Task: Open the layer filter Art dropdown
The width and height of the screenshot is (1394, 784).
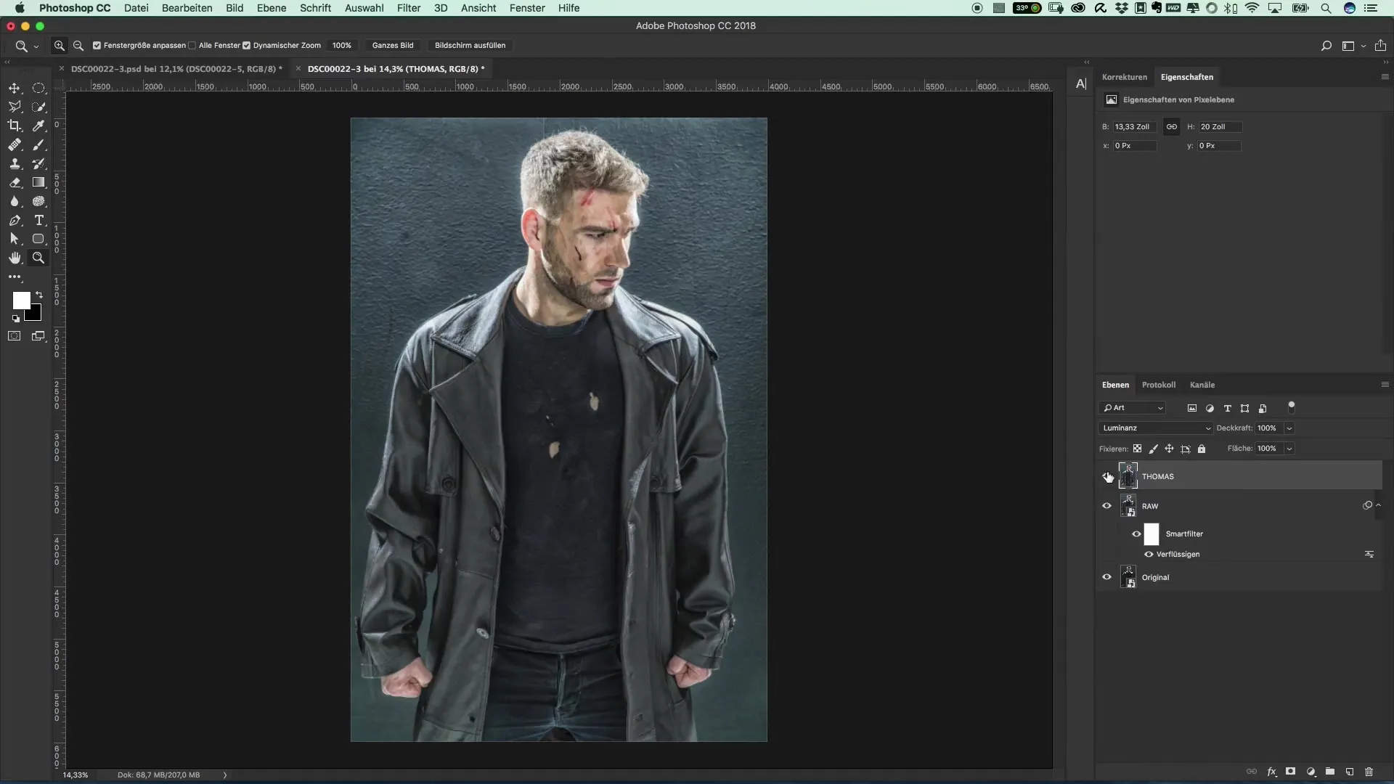Action: [x=1133, y=408]
